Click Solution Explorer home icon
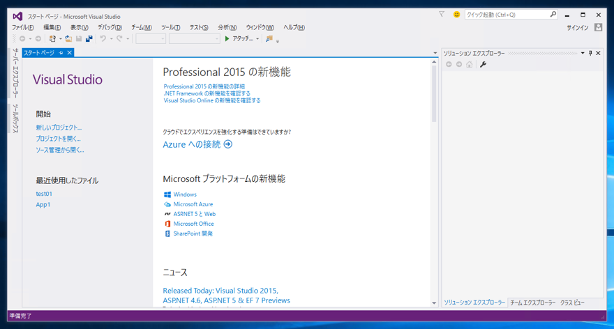Image resolution: width=614 pixels, height=329 pixels. [x=469, y=64]
